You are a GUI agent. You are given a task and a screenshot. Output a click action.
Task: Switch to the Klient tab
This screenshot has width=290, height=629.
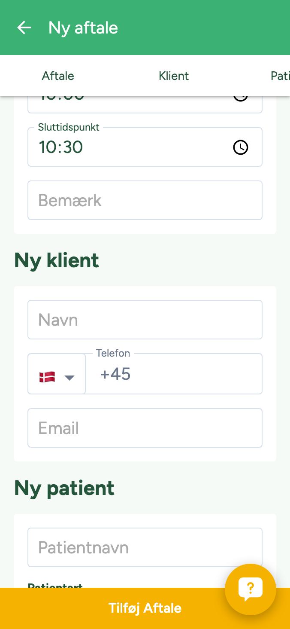pyautogui.click(x=174, y=76)
